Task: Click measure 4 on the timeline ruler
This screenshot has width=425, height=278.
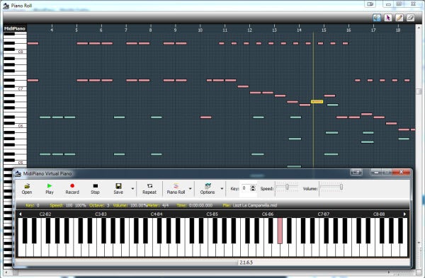Action: coord(52,30)
